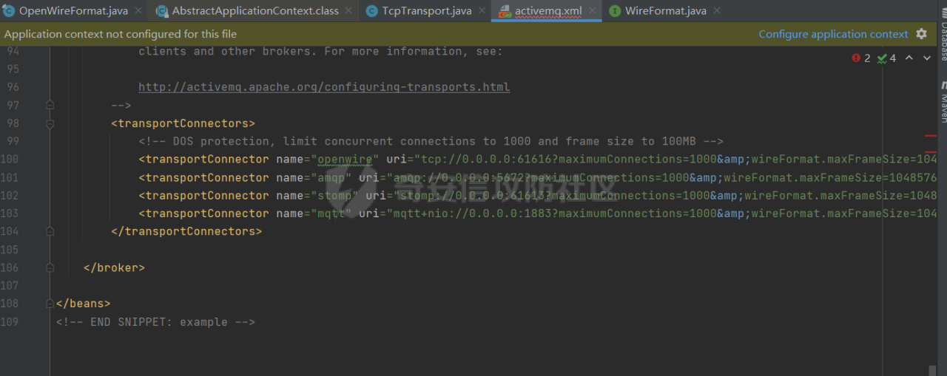This screenshot has height=376, width=947.
Task: Click the END SNIPPET comment
Action: 155,322
